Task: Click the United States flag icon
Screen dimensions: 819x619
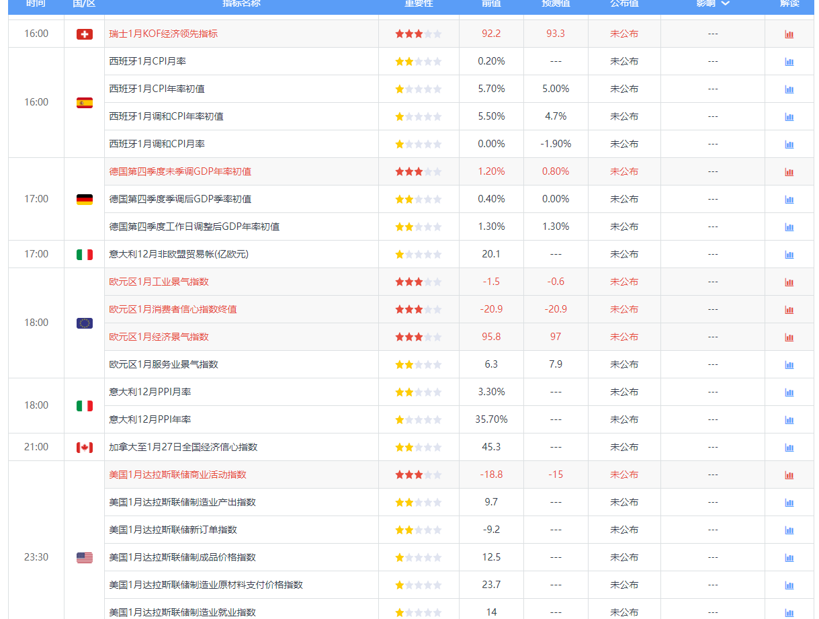Action: tap(85, 558)
